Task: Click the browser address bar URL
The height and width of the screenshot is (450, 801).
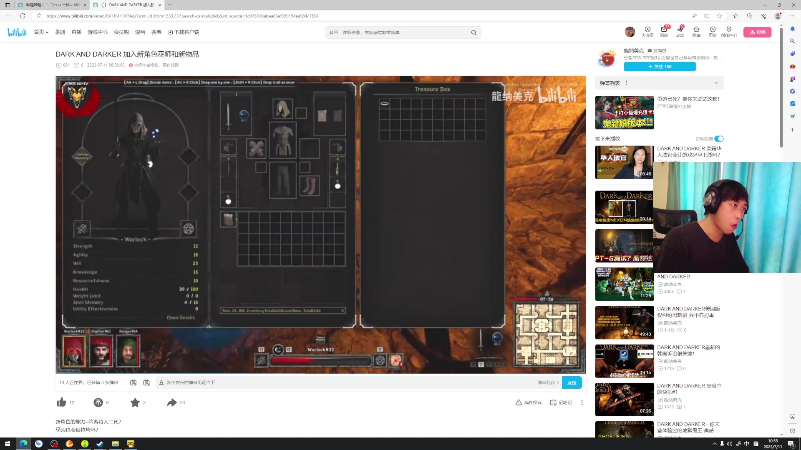Action: click(182, 16)
